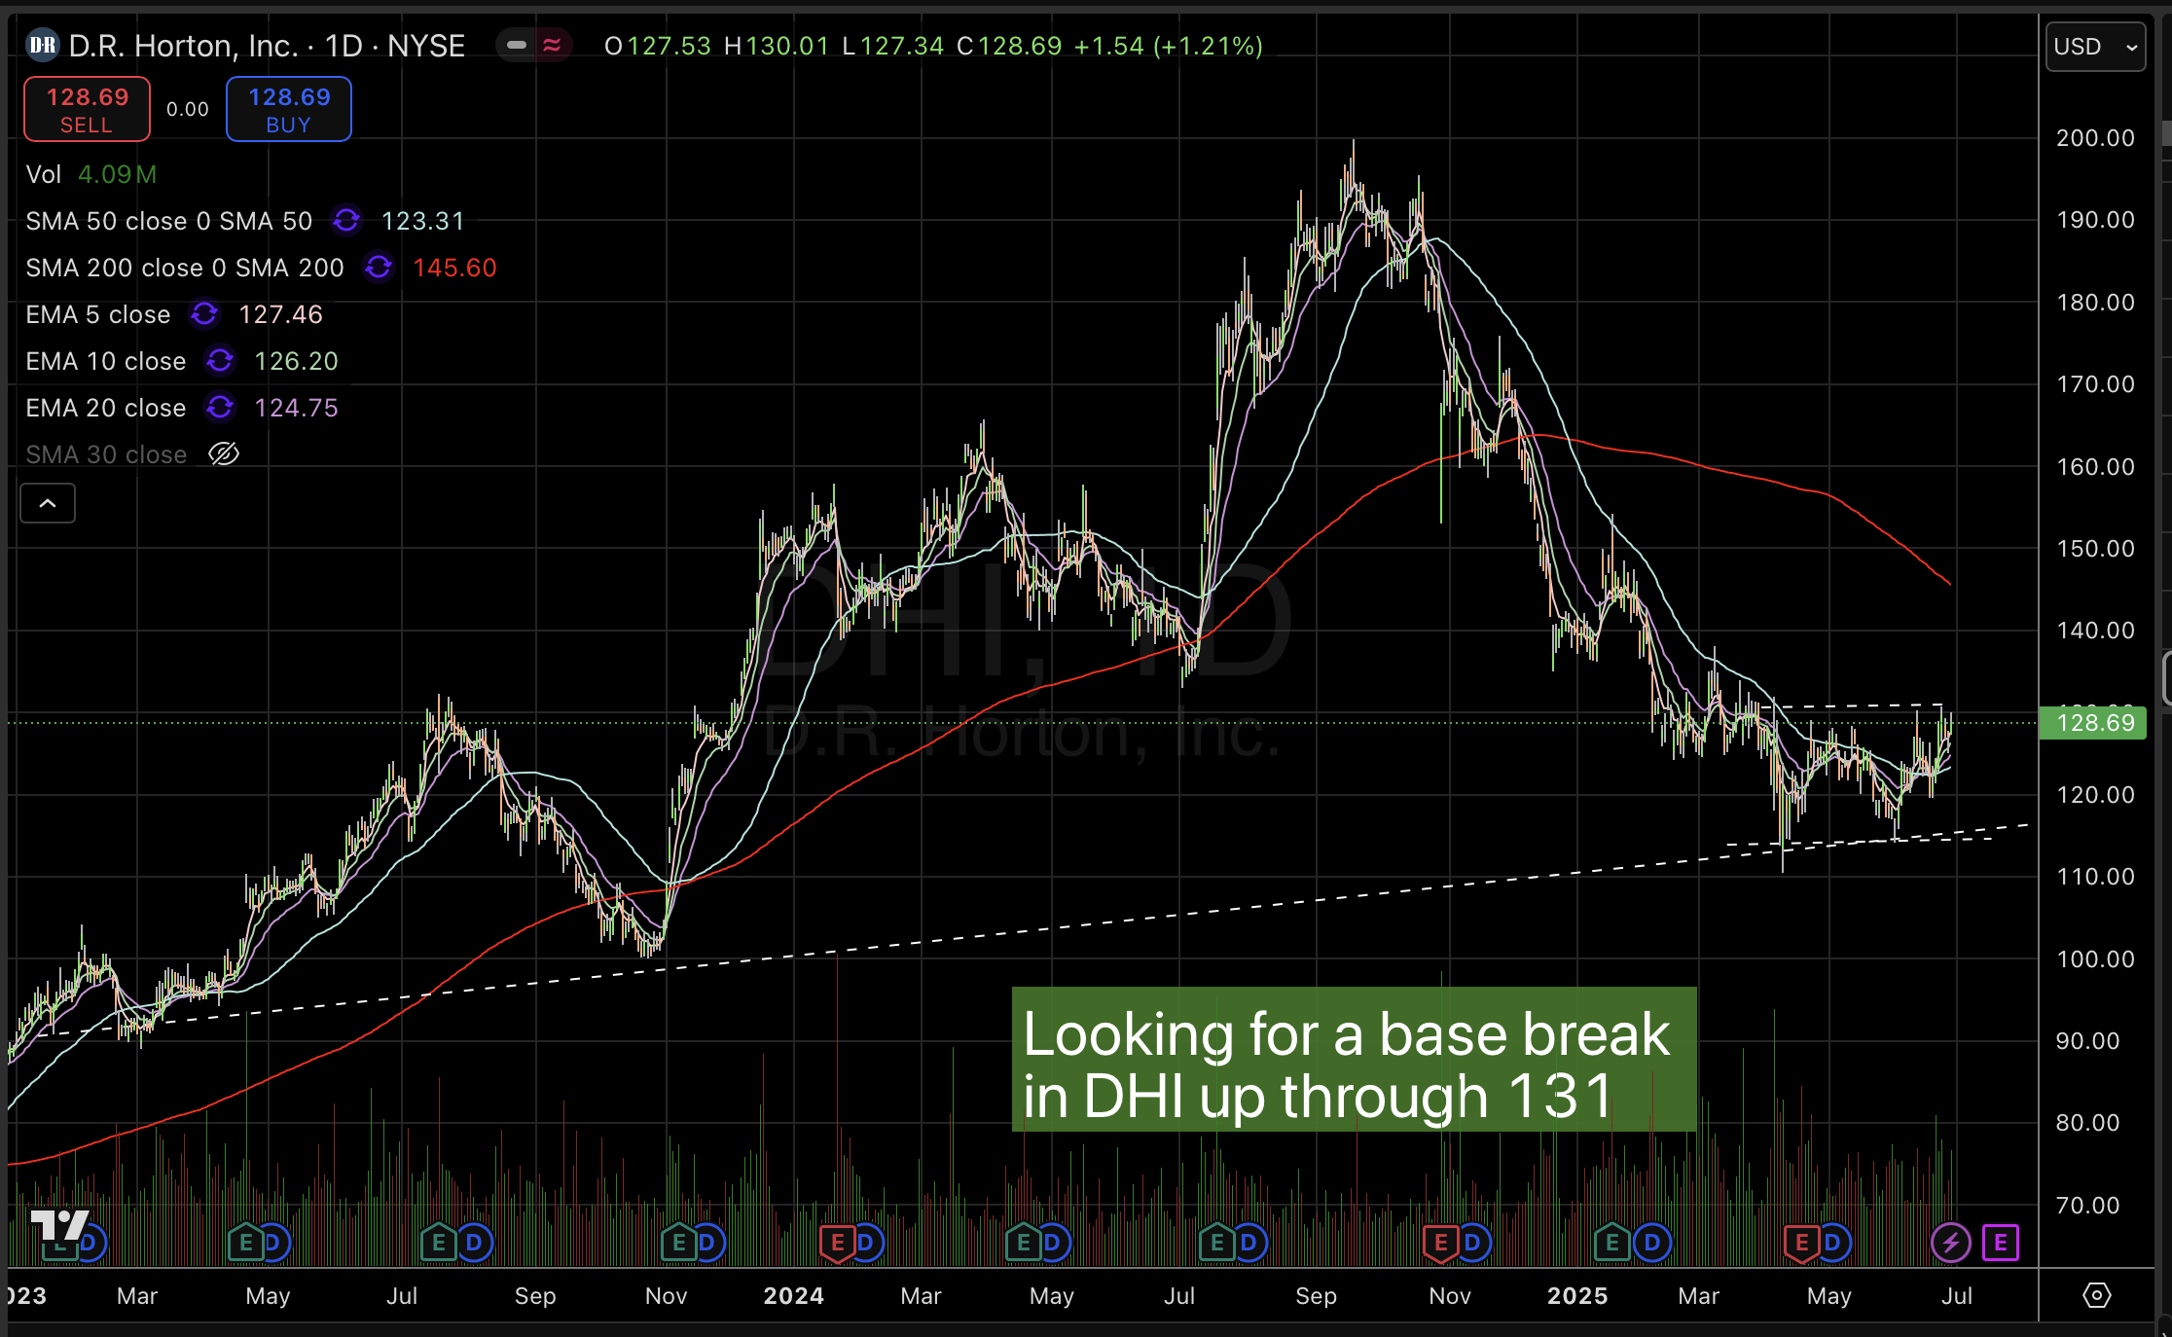
Task: Click the +1.54 (+1.21%) change value
Action: [x=1168, y=46]
